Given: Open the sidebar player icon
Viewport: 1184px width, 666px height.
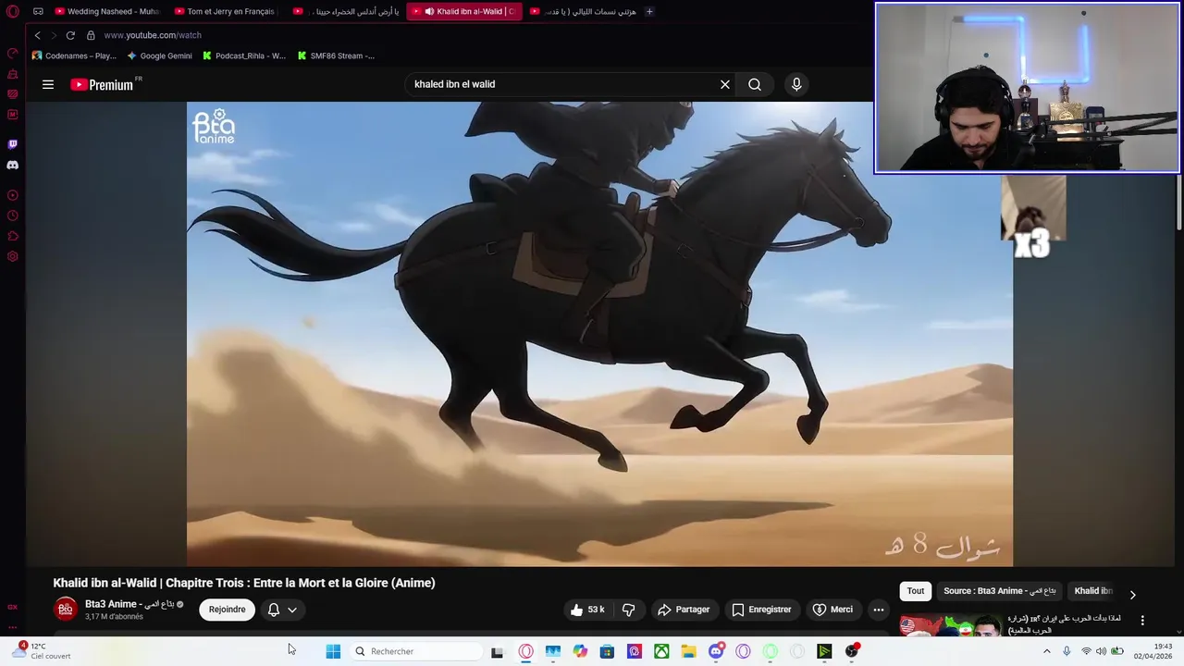Looking at the screenshot, I should coord(13,195).
